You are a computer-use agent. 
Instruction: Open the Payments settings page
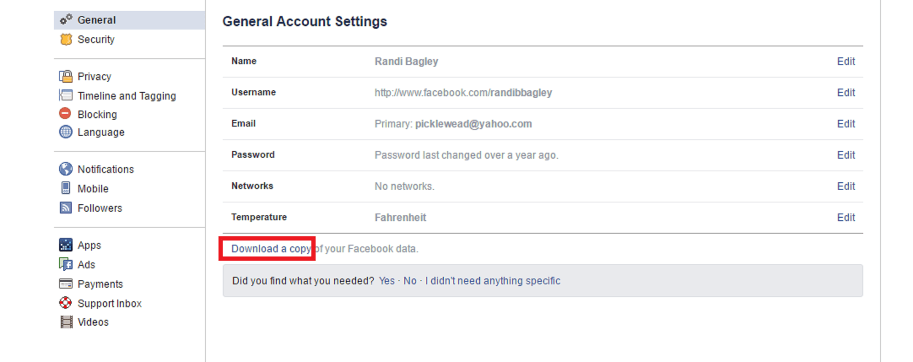(100, 284)
